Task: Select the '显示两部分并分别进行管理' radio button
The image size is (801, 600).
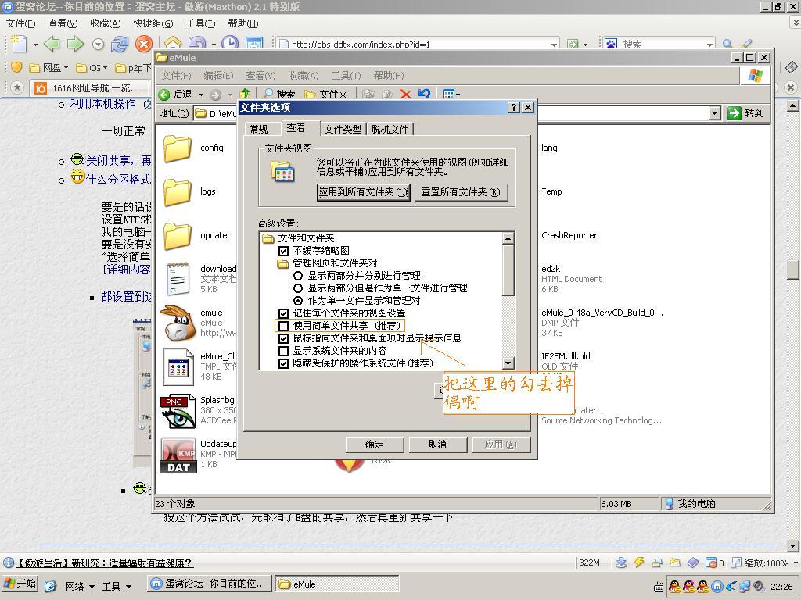Action: tap(298, 276)
